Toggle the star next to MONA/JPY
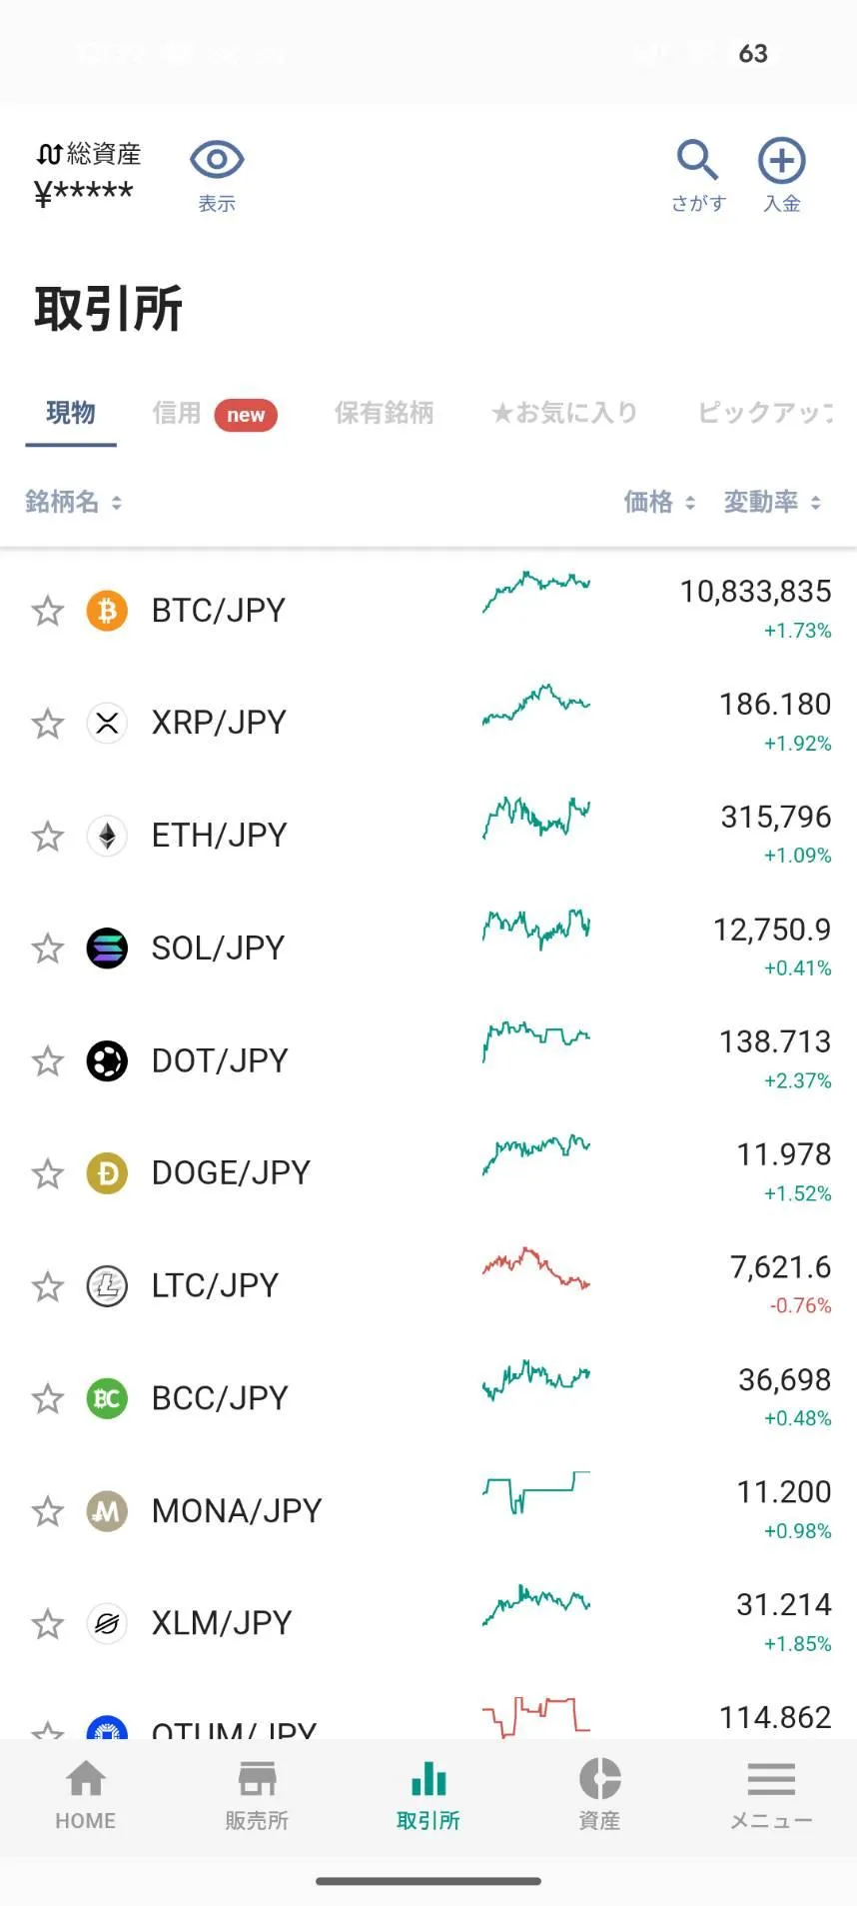Screen dimensions: 857x1906 47,1510
